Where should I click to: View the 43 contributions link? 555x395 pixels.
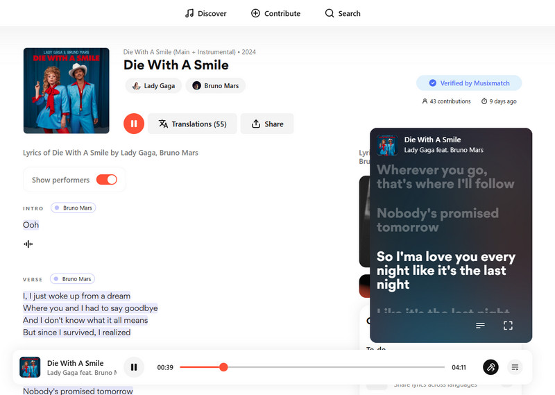tap(446, 101)
